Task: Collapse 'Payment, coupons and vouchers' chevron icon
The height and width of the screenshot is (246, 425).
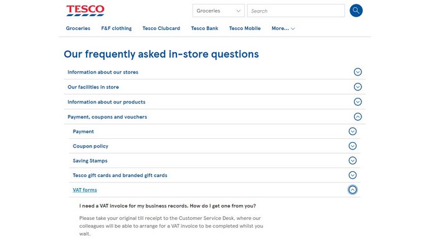Action: pos(358,116)
